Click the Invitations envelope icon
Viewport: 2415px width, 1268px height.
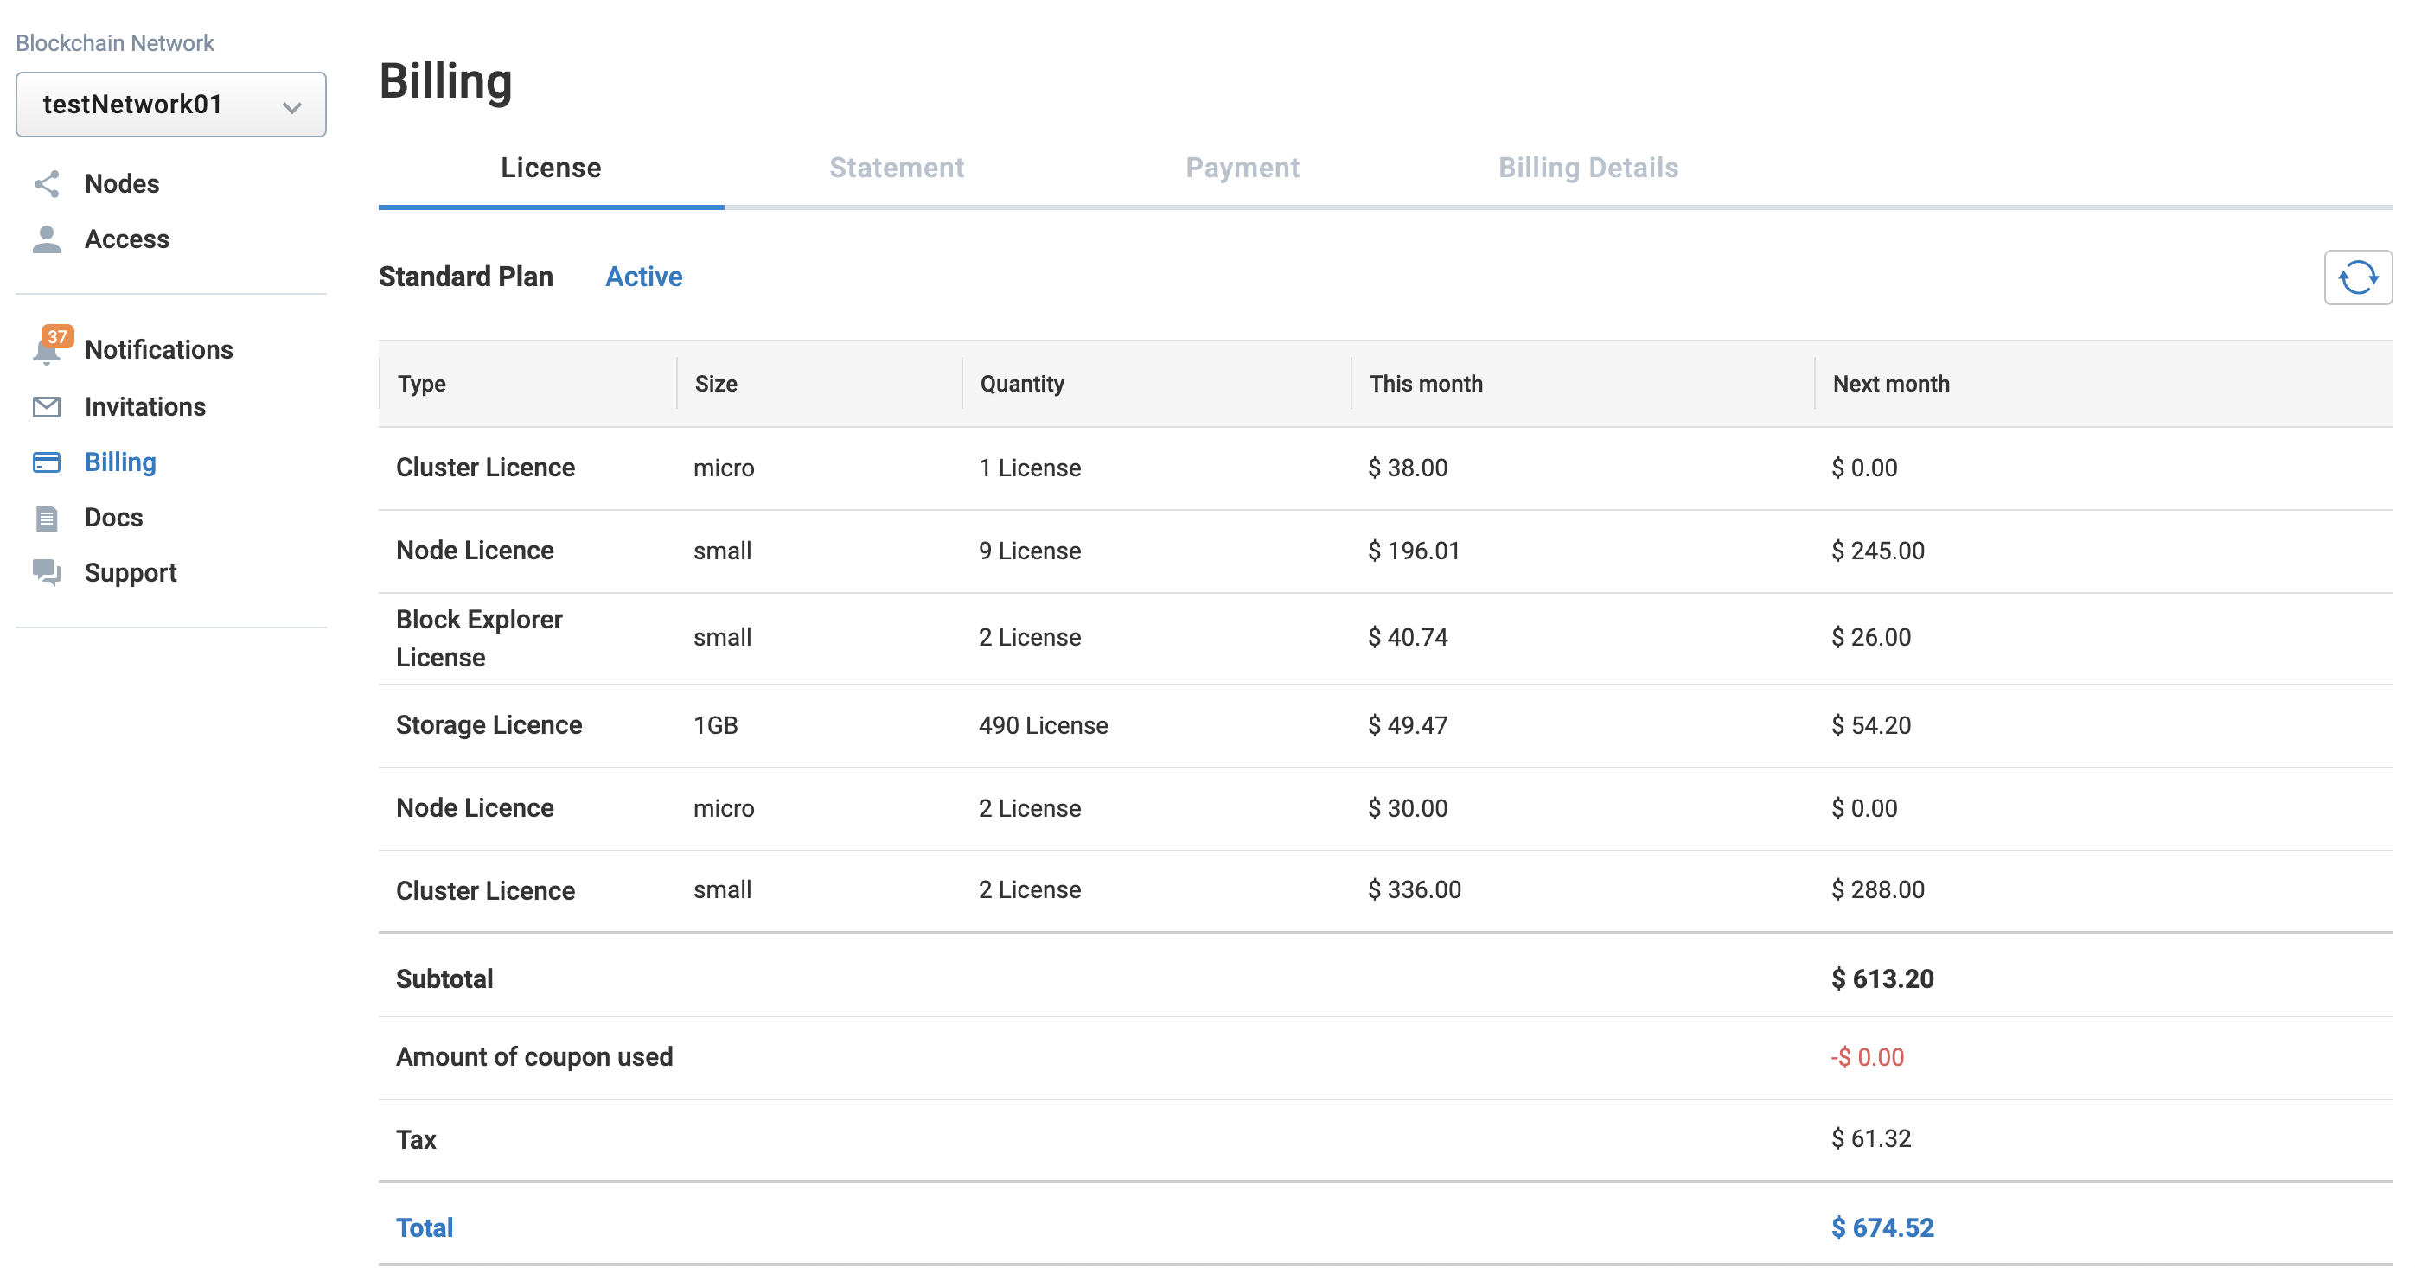[47, 407]
